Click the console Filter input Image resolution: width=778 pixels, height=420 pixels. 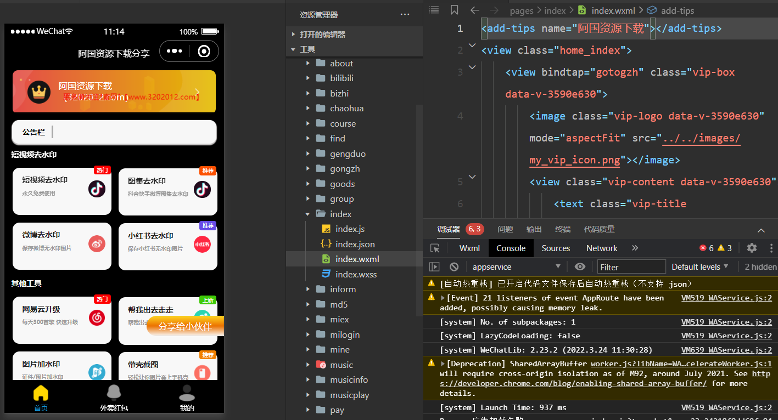click(x=631, y=267)
